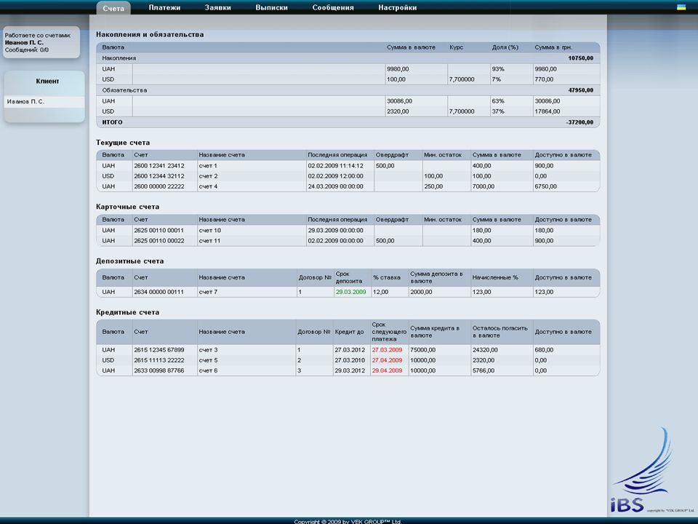Click Срок следующего платежа column header
The height and width of the screenshot is (524, 698).
point(389,332)
